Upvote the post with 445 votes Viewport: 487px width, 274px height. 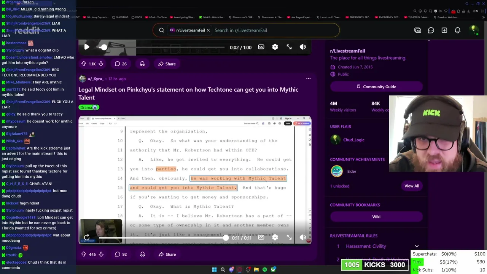84,254
